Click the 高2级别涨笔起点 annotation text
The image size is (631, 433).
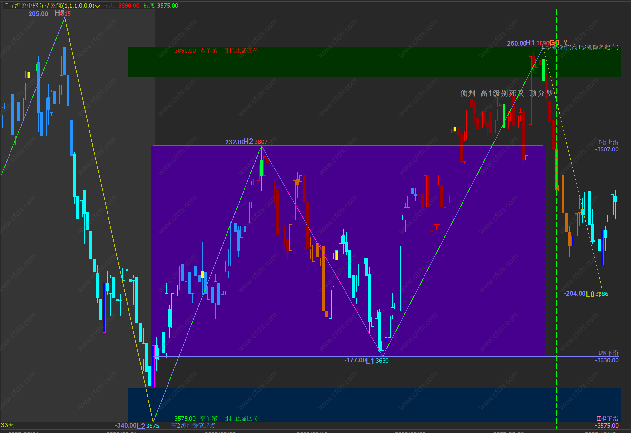coord(193,425)
